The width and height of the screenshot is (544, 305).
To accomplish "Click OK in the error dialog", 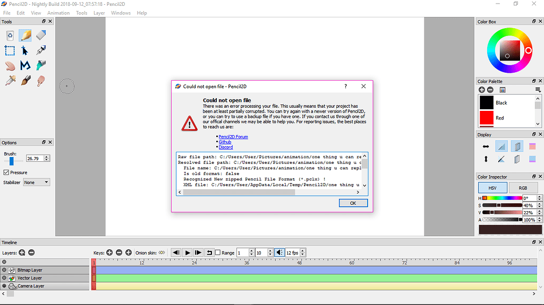I will [x=353, y=203].
